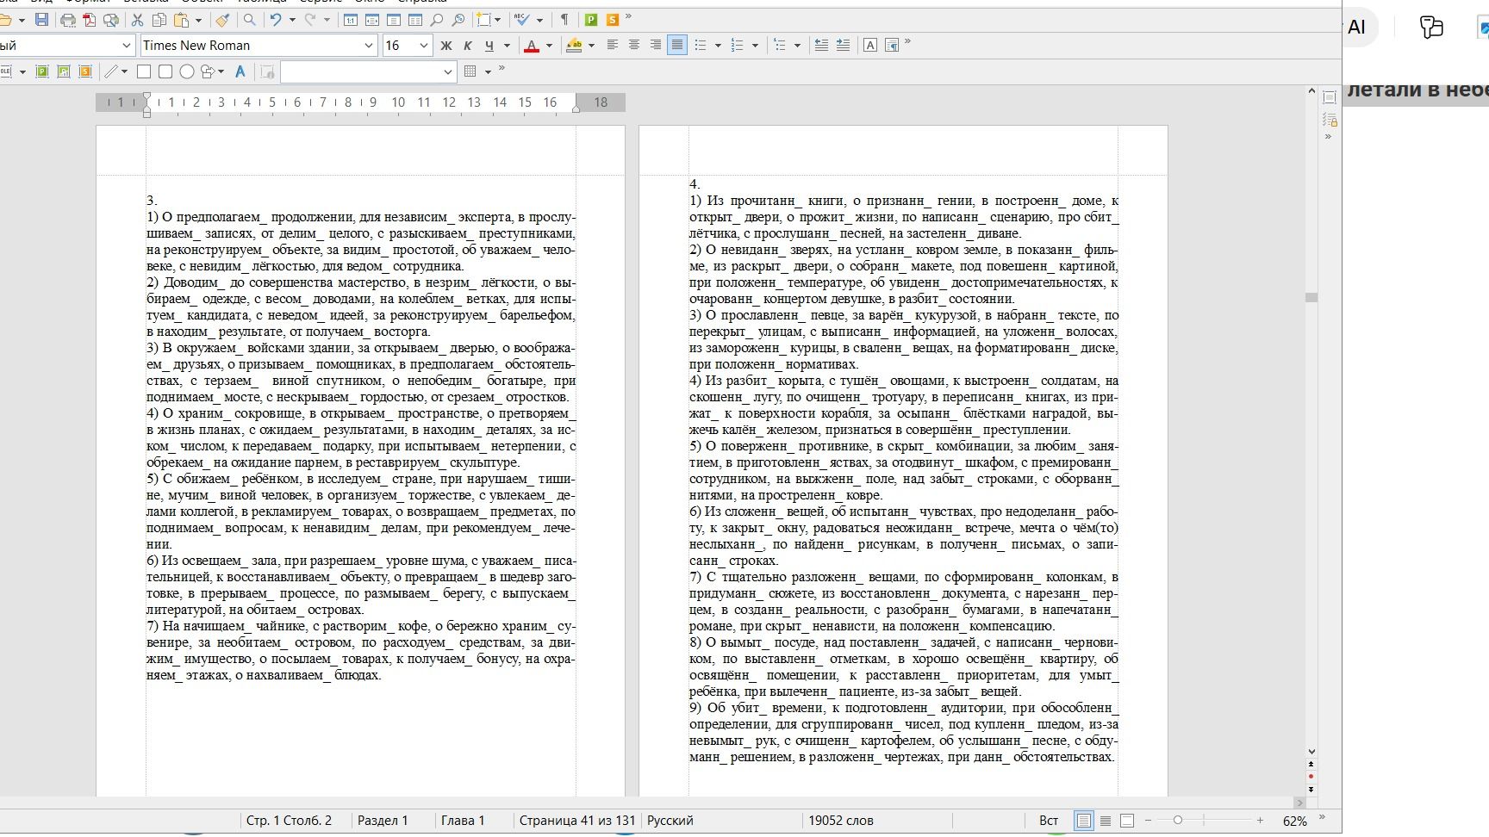This screenshot has width=1489, height=837.
Task: Toggle the unordered bullet list
Action: tap(701, 46)
